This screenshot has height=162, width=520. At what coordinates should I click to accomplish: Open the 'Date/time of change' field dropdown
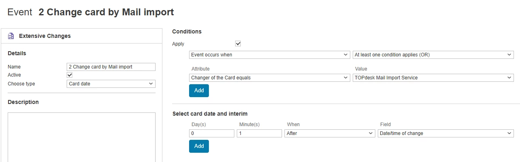[445, 133]
